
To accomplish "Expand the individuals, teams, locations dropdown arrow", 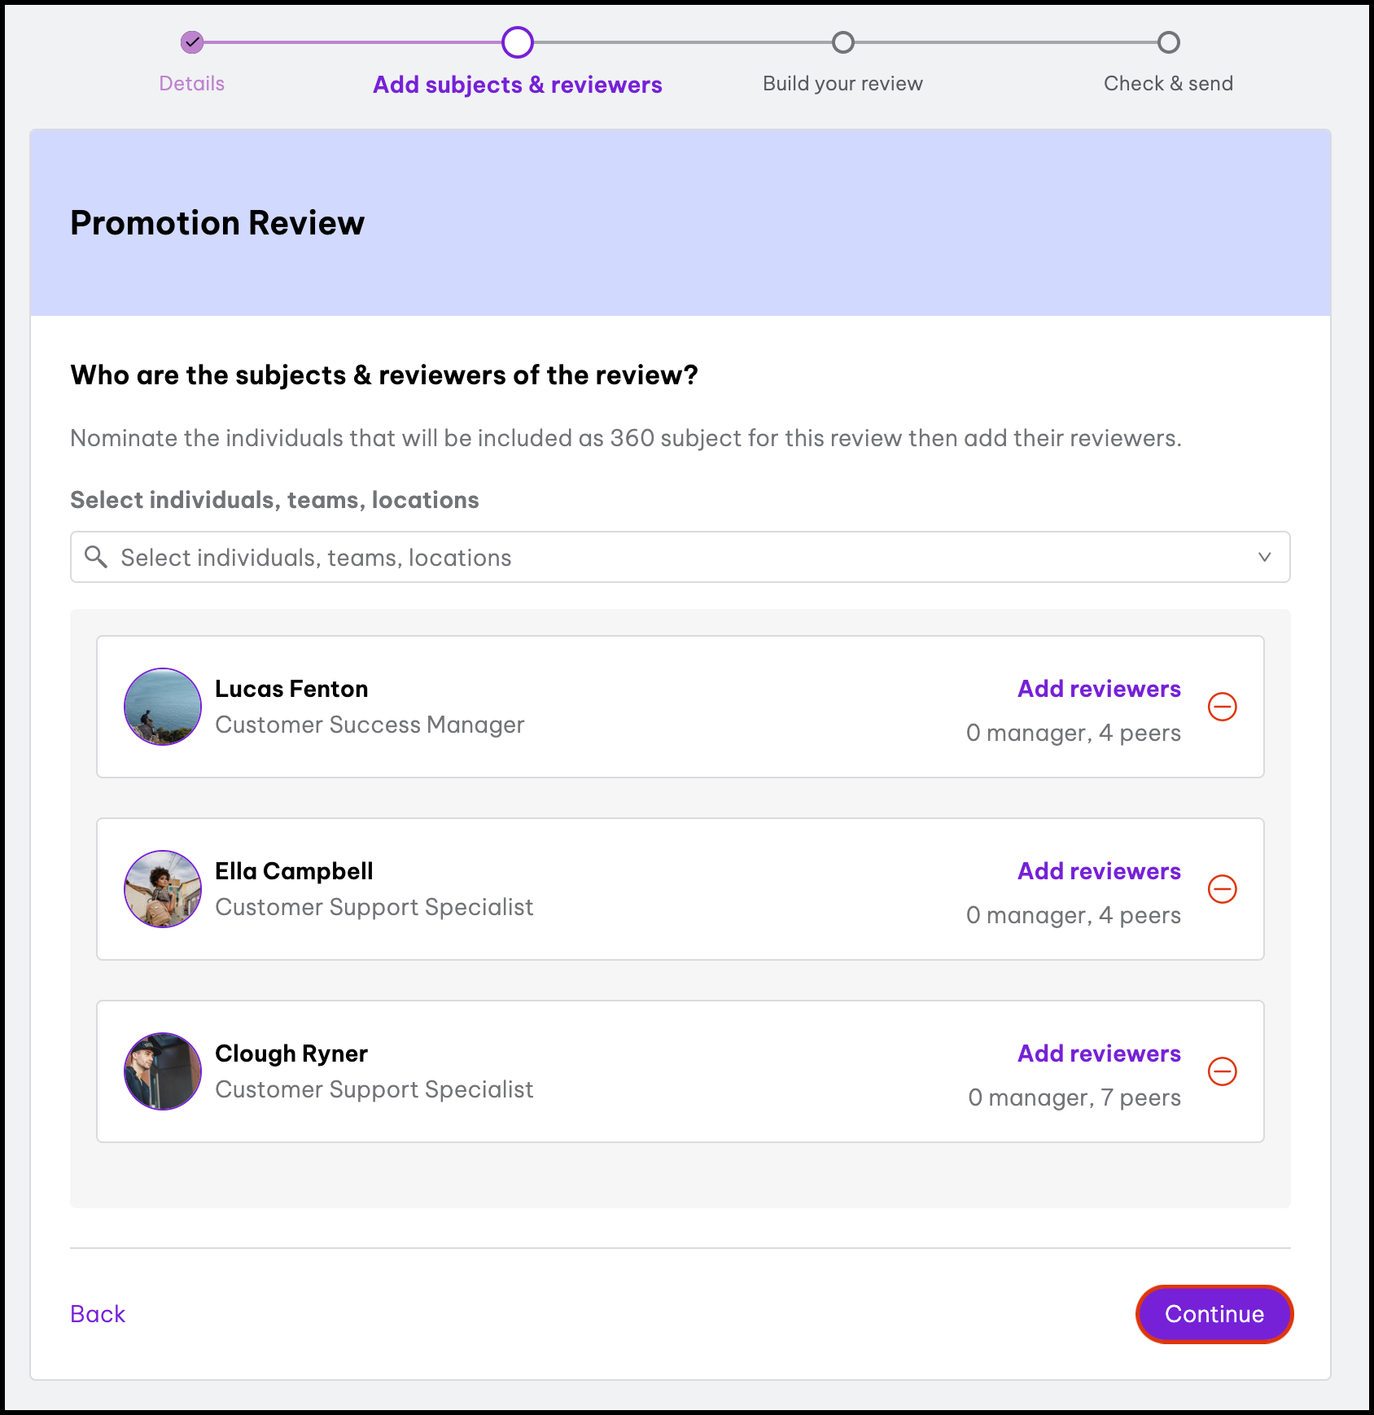I will (x=1264, y=557).
